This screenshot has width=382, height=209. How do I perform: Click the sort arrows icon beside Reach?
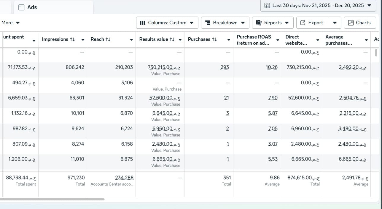tap(108, 39)
